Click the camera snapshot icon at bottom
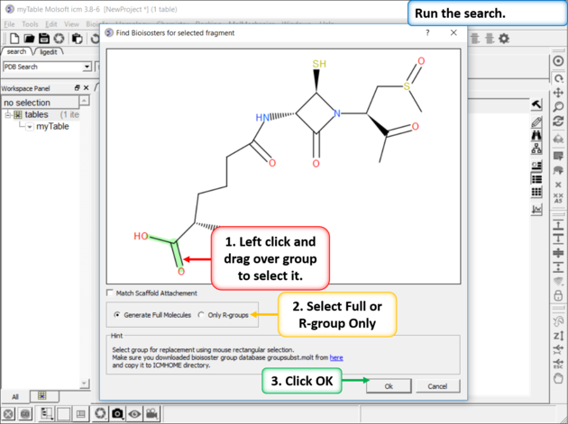Image resolution: width=568 pixels, height=424 pixels. coord(117,414)
